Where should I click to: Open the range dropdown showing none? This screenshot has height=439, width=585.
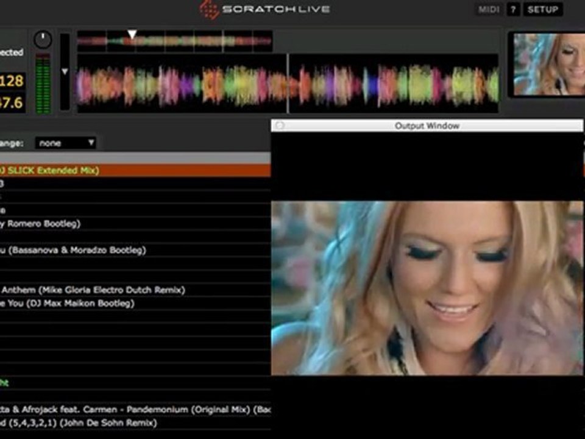coord(65,143)
